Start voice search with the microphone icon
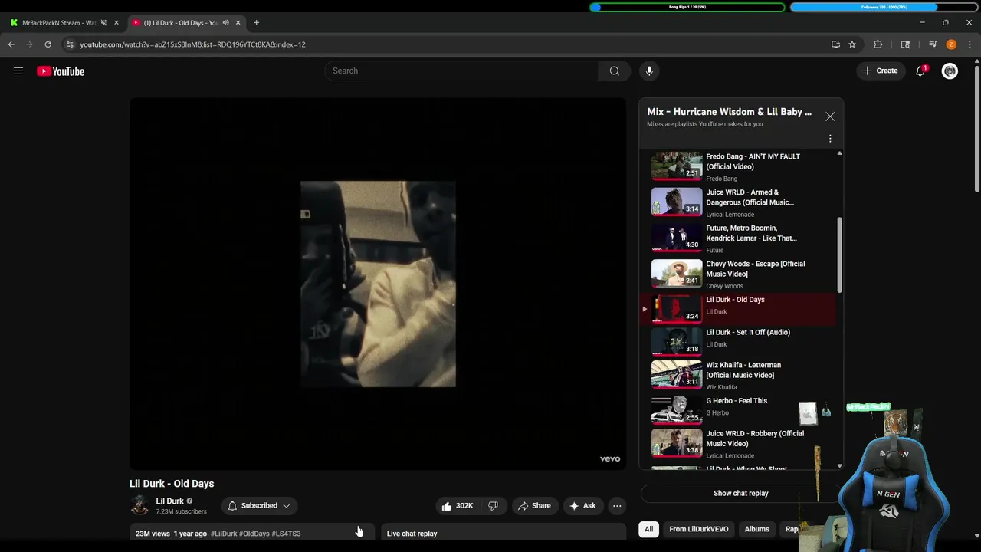 pyautogui.click(x=649, y=71)
